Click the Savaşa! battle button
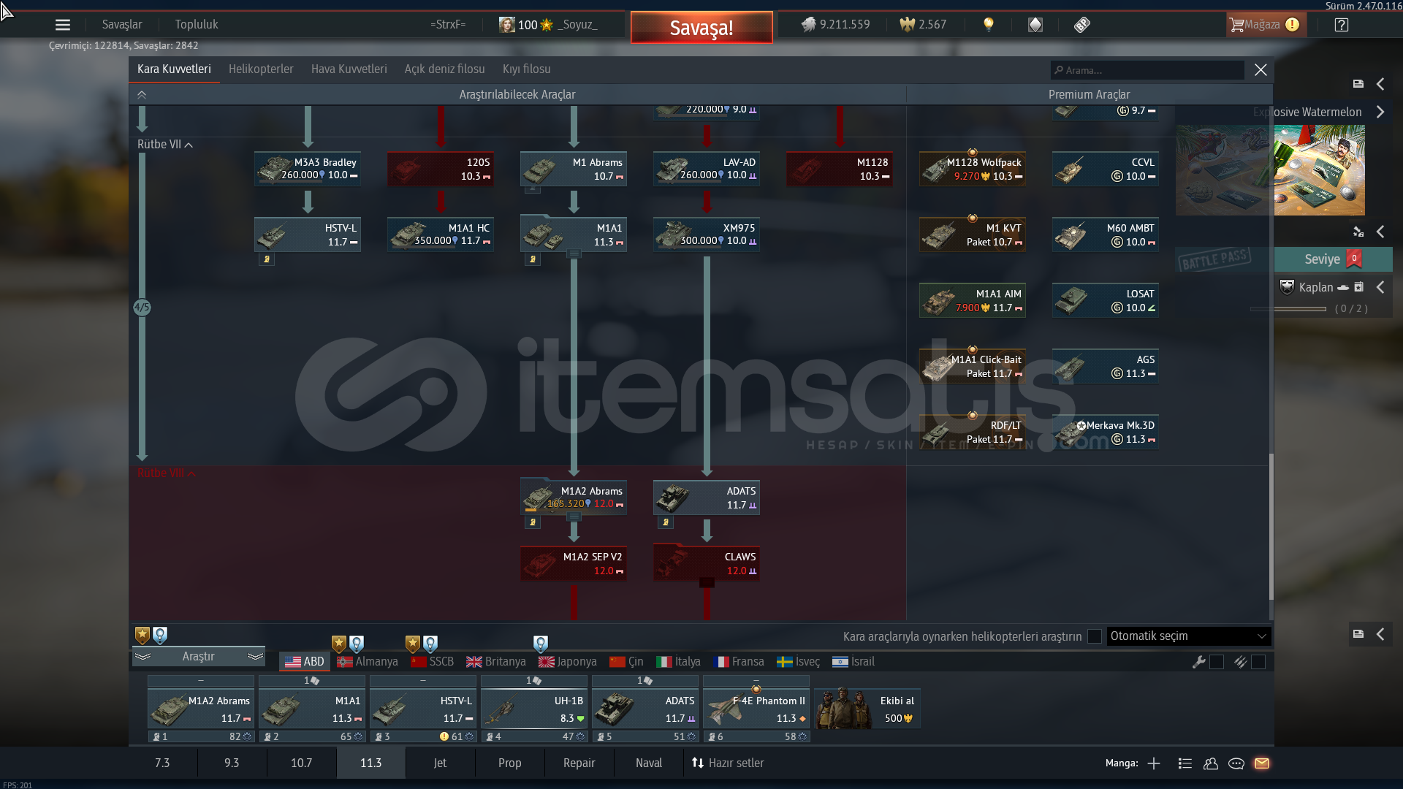1403x789 pixels. point(701,28)
